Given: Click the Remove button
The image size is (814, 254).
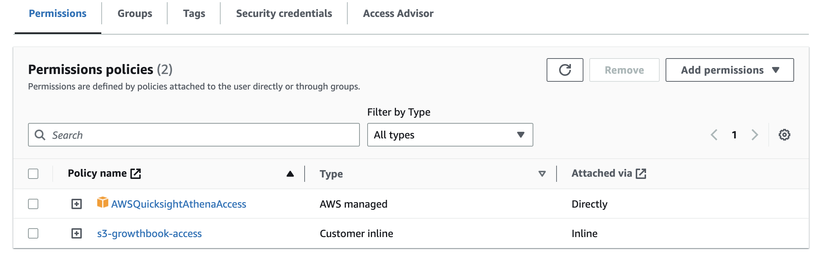Looking at the screenshot, I should (624, 70).
